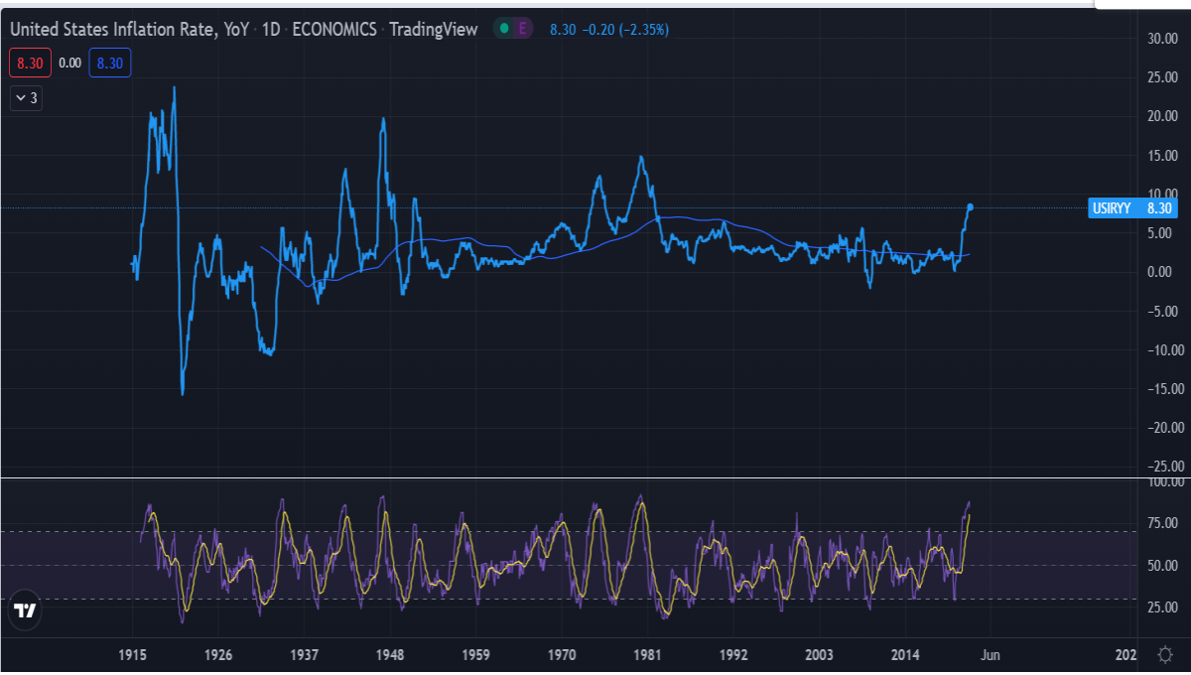Click the 1981 label on time axis

[648, 655]
